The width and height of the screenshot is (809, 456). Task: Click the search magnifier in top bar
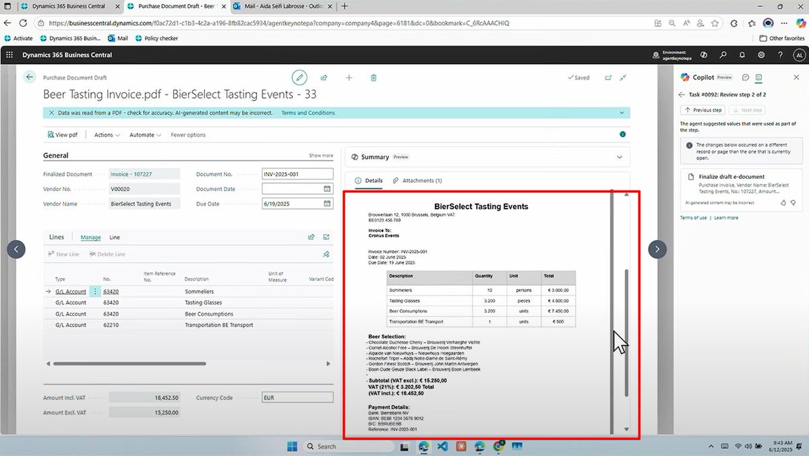point(723,55)
